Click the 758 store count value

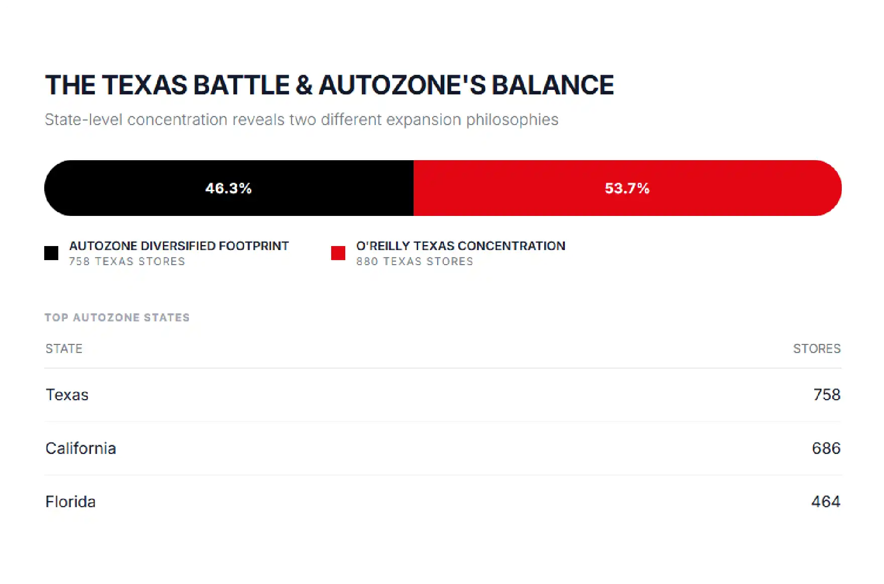[x=827, y=395]
